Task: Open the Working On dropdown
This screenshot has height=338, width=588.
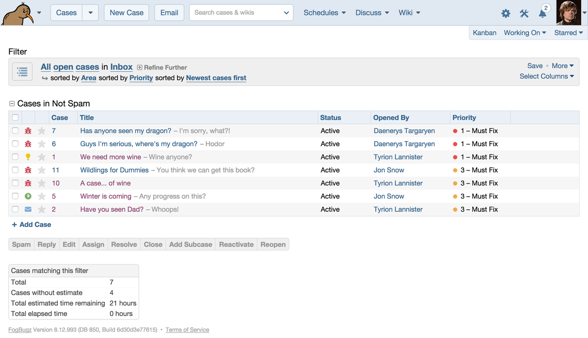Action: point(525,33)
